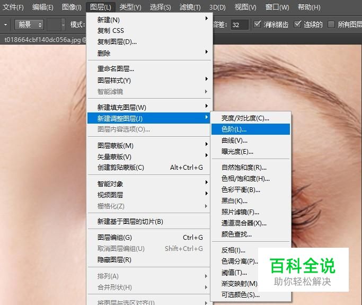
Task: Open the tool preset picker arrow
Action: (5, 24)
